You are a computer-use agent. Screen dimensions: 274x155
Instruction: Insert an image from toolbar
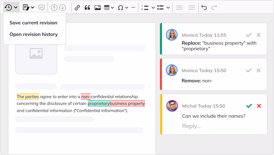98,7
